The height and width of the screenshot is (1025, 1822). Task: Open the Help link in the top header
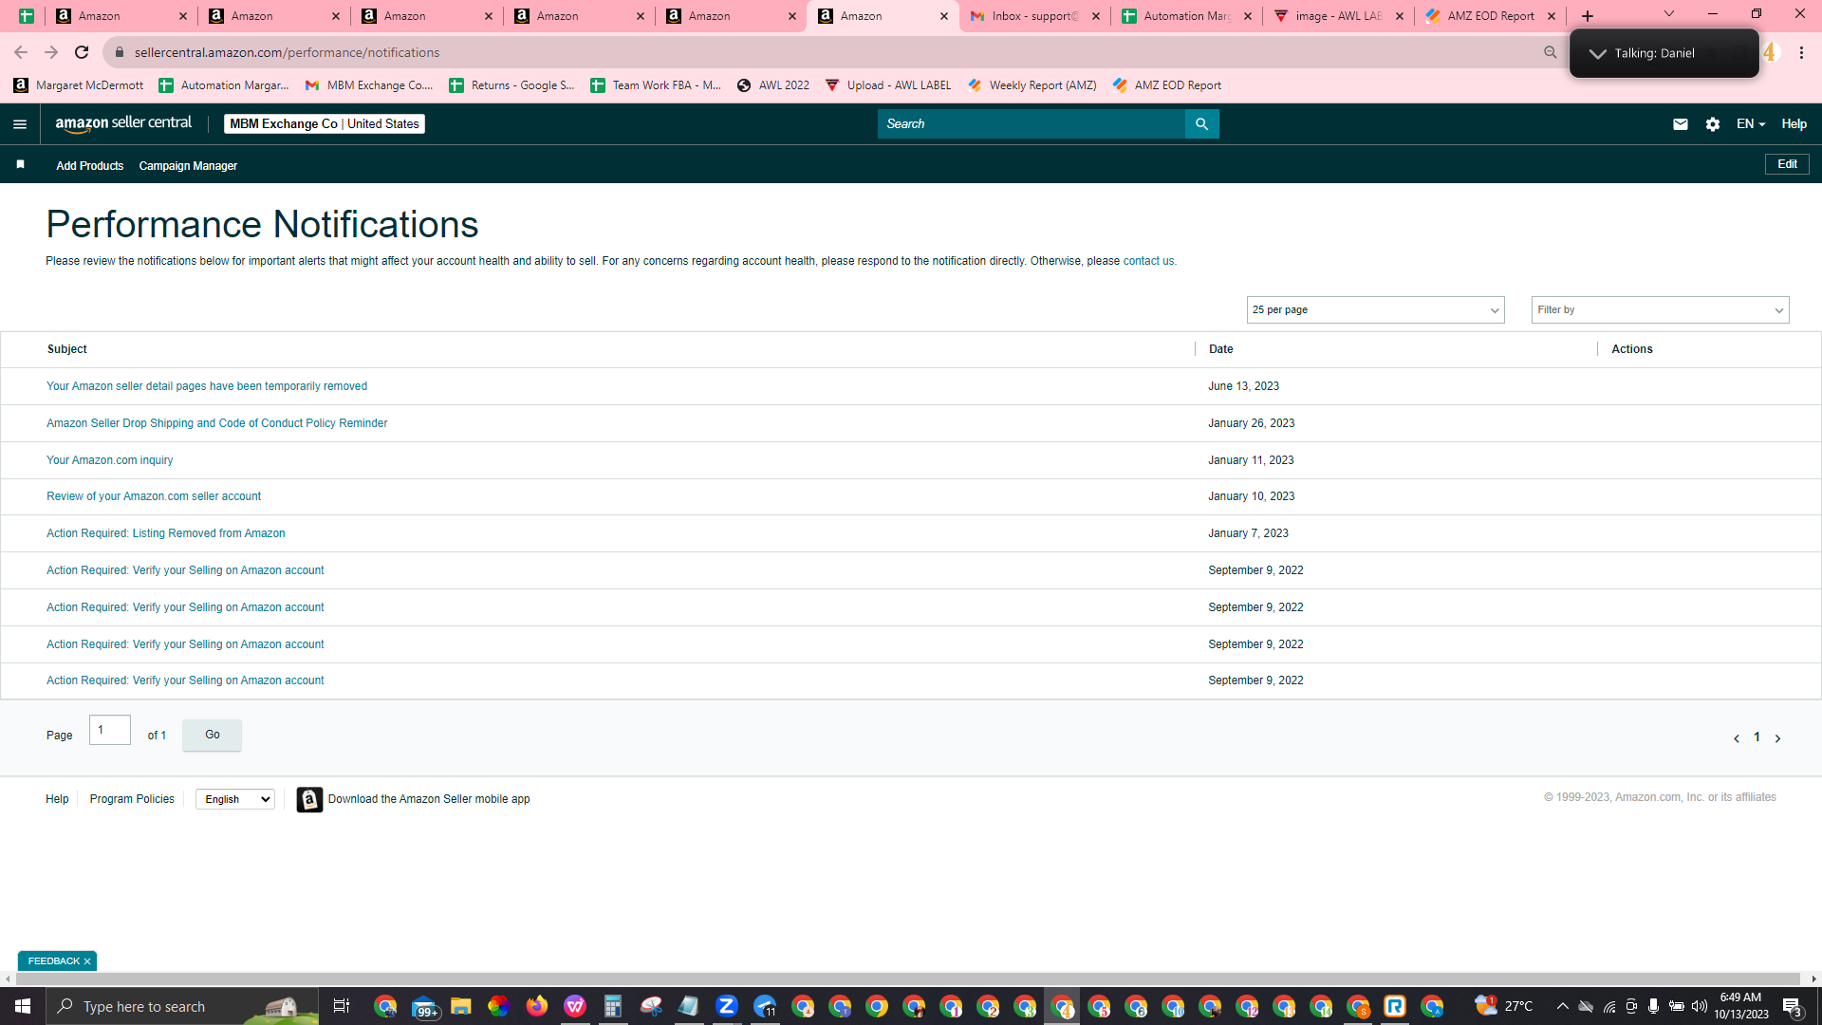1794,124
